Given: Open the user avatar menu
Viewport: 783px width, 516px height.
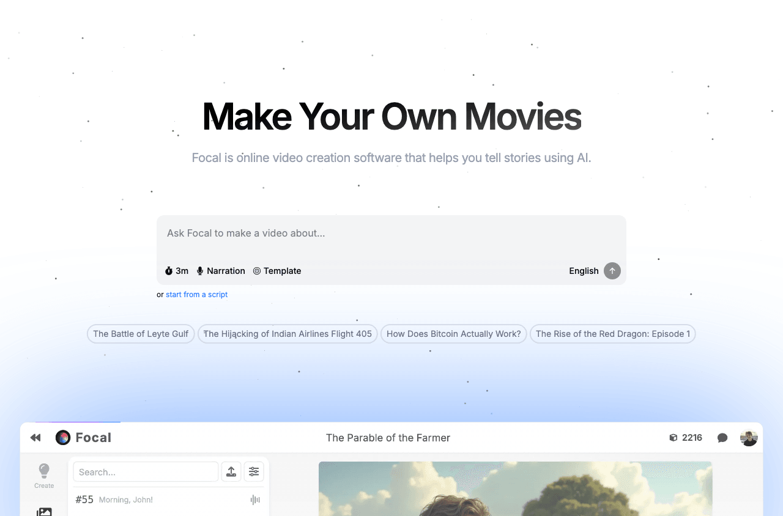Looking at the screenshot, I should click(x=749, y=438).
